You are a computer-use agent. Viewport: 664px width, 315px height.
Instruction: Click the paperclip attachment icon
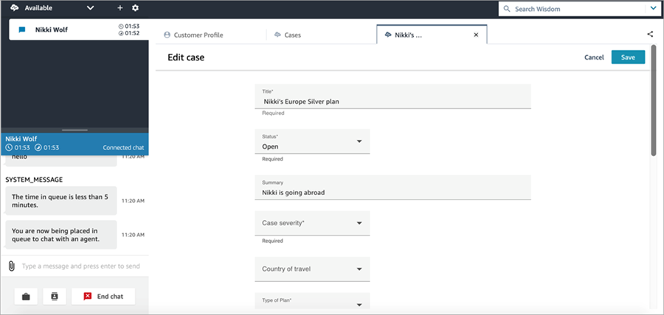tap(12, 266)
